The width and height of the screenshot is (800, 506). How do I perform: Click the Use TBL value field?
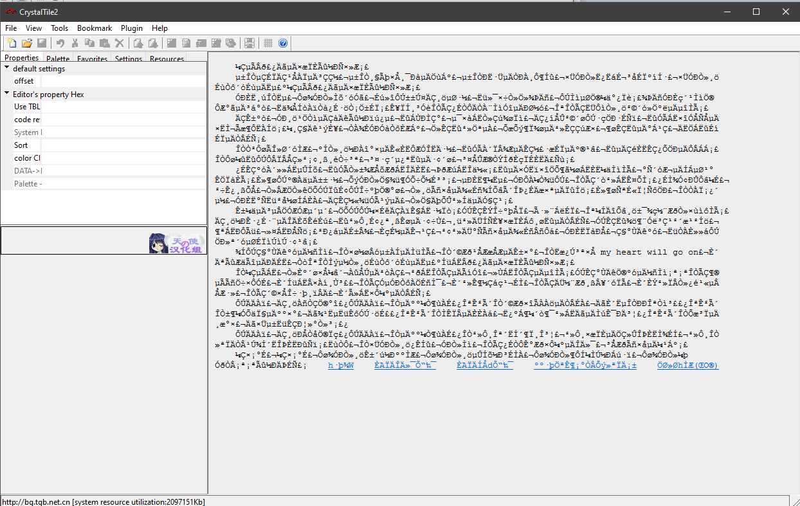(122, 107)
